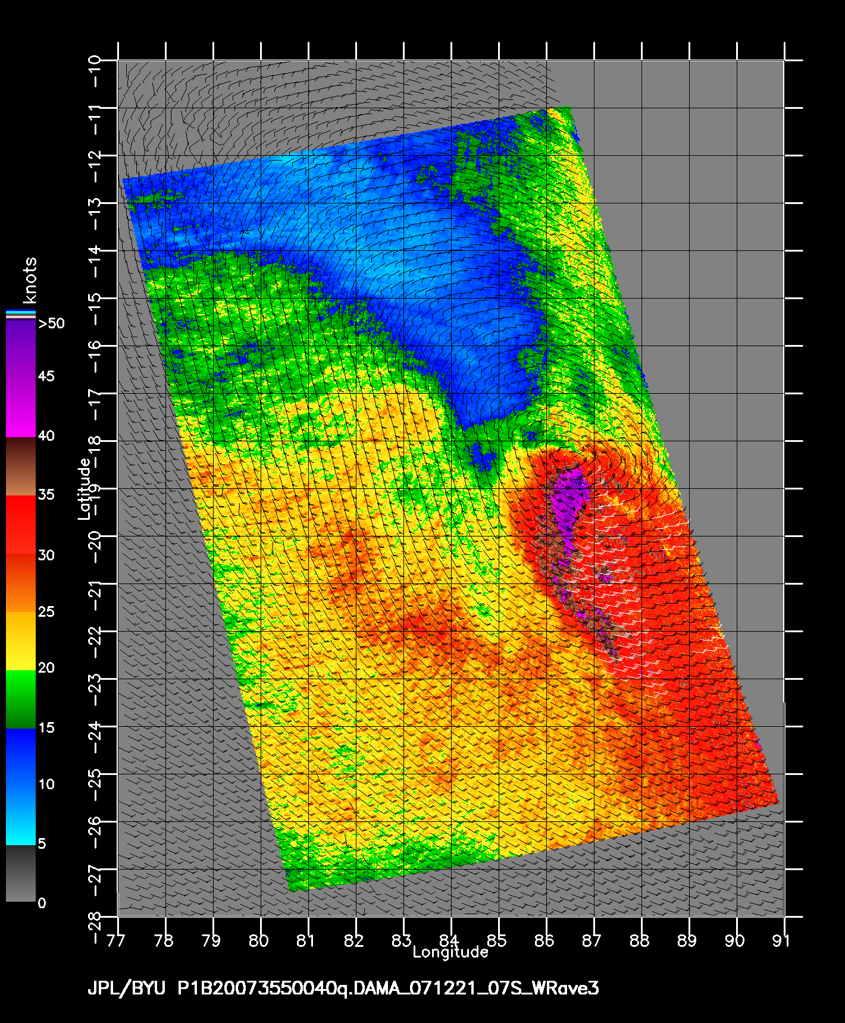
Task: Pick the green 15–20 knot color bar segment
Action: click(x=21, y=699)
